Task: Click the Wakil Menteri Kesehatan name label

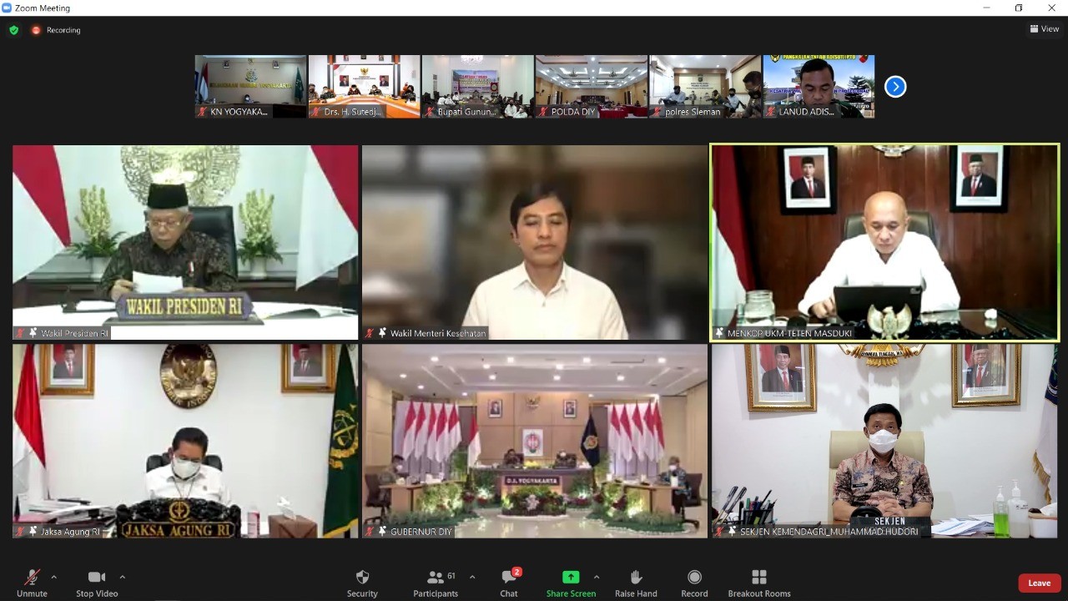Action: click(x=438, y=333)
